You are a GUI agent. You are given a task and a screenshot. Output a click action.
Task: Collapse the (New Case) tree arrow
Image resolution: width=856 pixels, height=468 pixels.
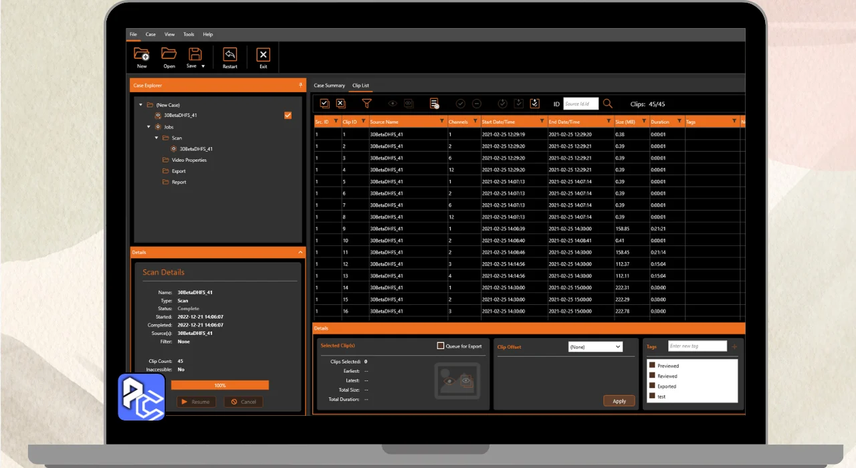[140, 105]
